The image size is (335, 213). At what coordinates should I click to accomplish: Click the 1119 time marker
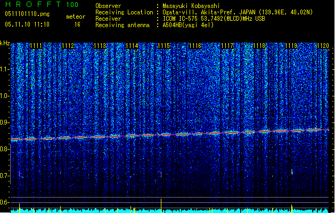click(x=291, y=46)
